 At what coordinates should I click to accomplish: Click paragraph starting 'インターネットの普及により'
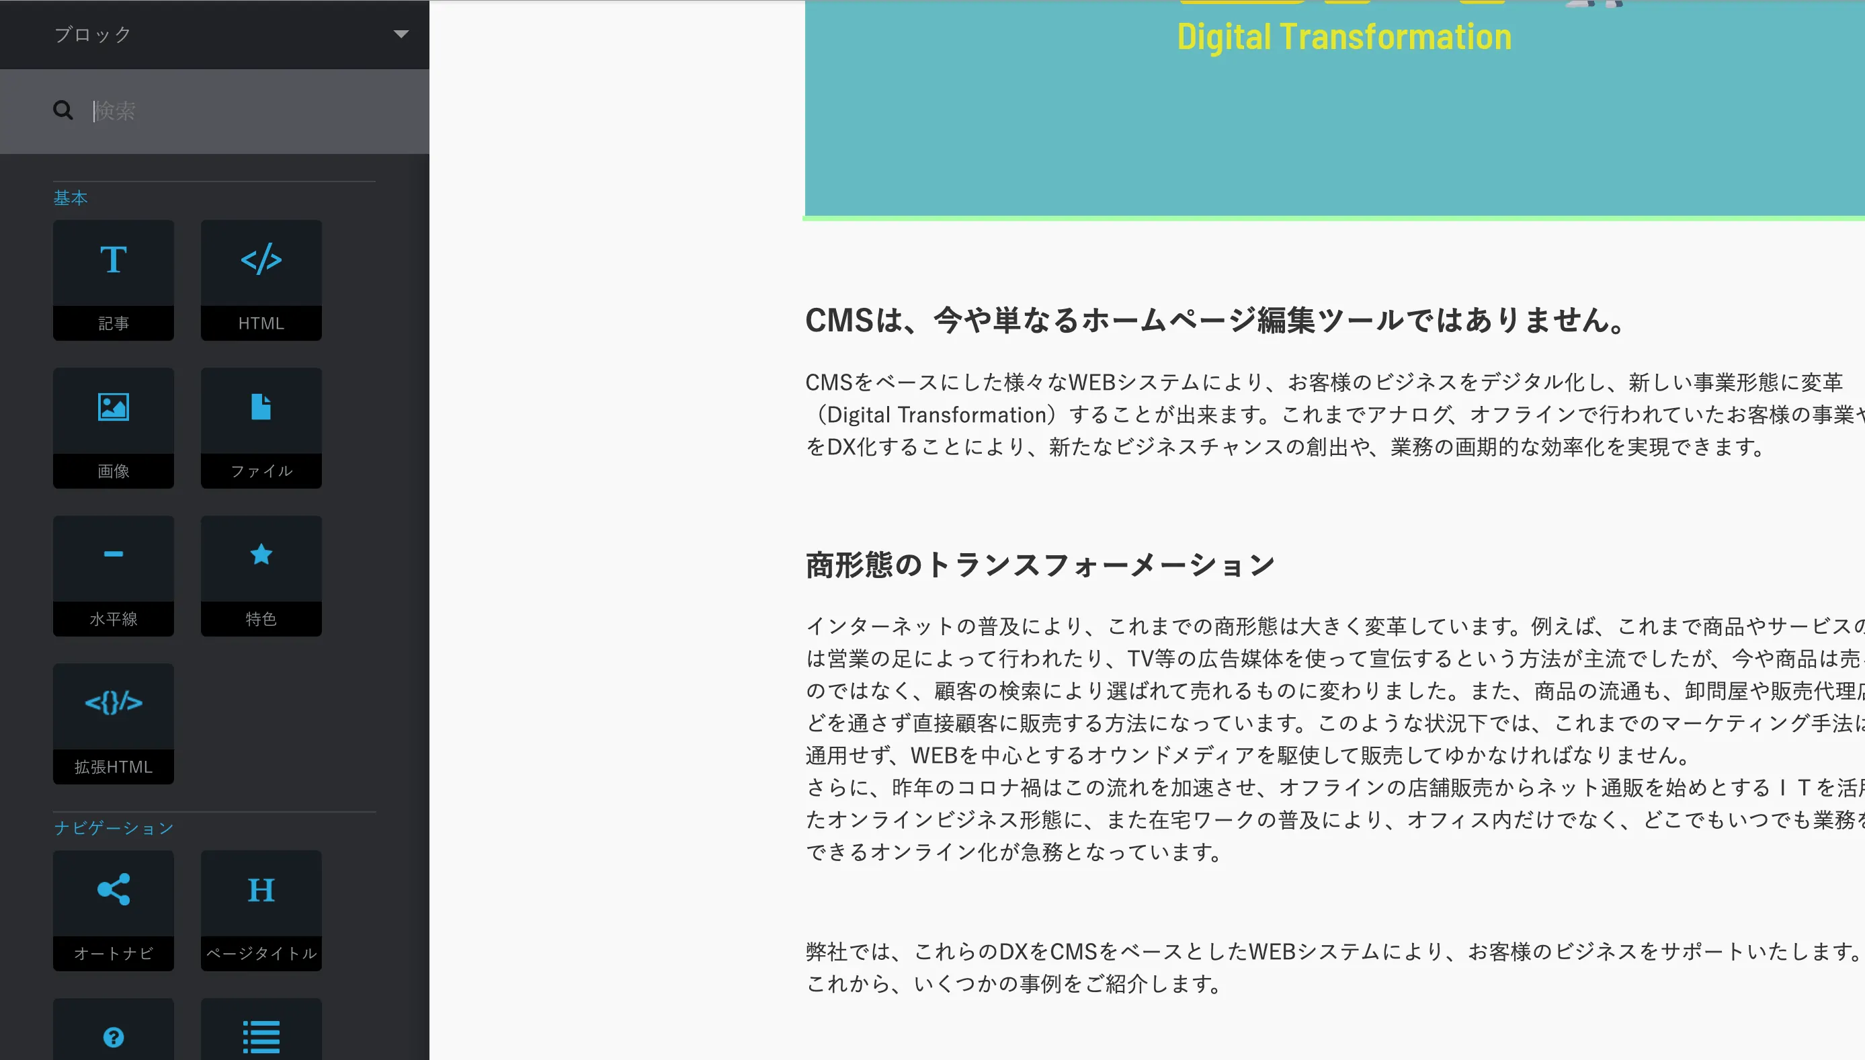point(1335,739)
